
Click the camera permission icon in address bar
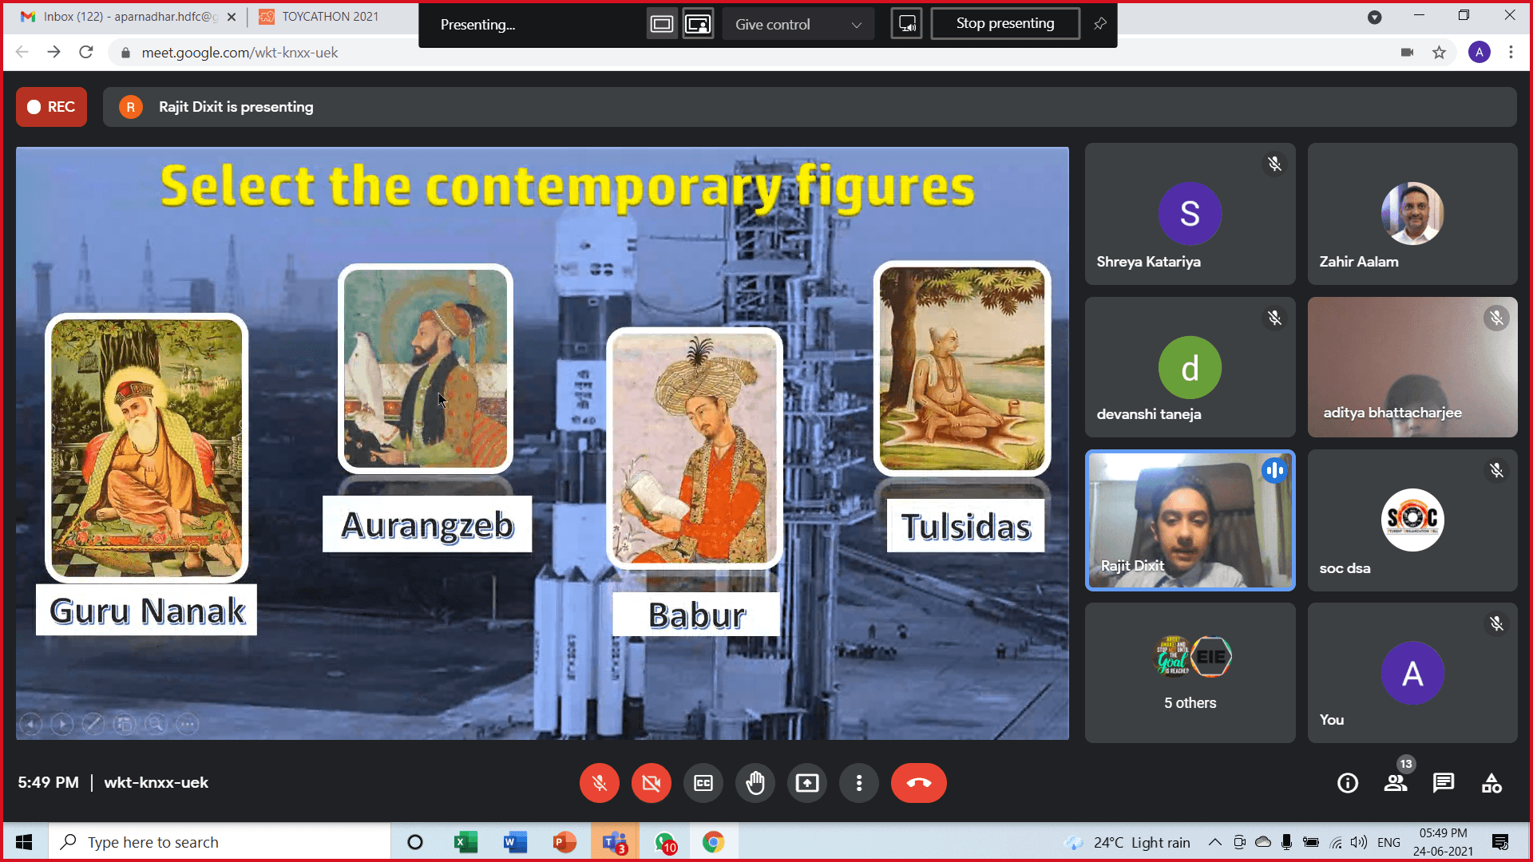coord(1407,53)
